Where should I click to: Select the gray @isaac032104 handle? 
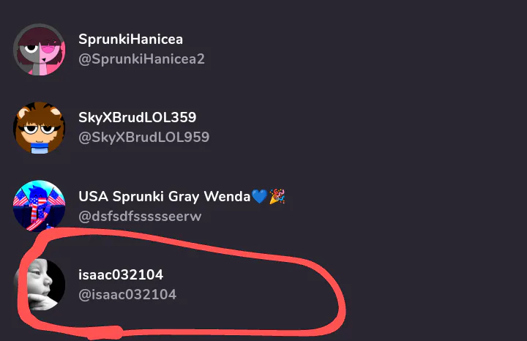click(127, 295)
